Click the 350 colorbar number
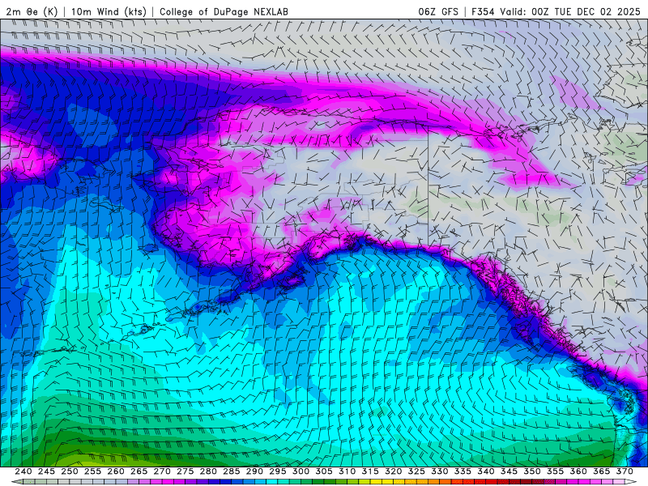Viewport: 648px width, 486px height. point(532,471)
